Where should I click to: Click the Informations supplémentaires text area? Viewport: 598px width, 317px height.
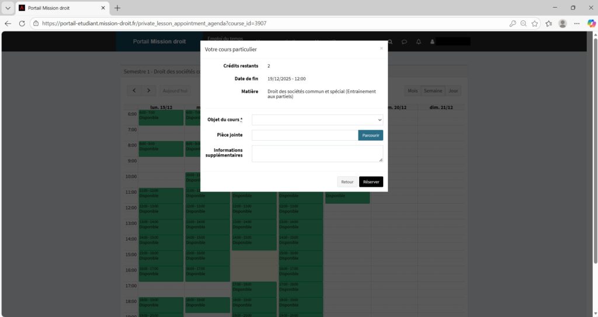(x=317, y=154)
